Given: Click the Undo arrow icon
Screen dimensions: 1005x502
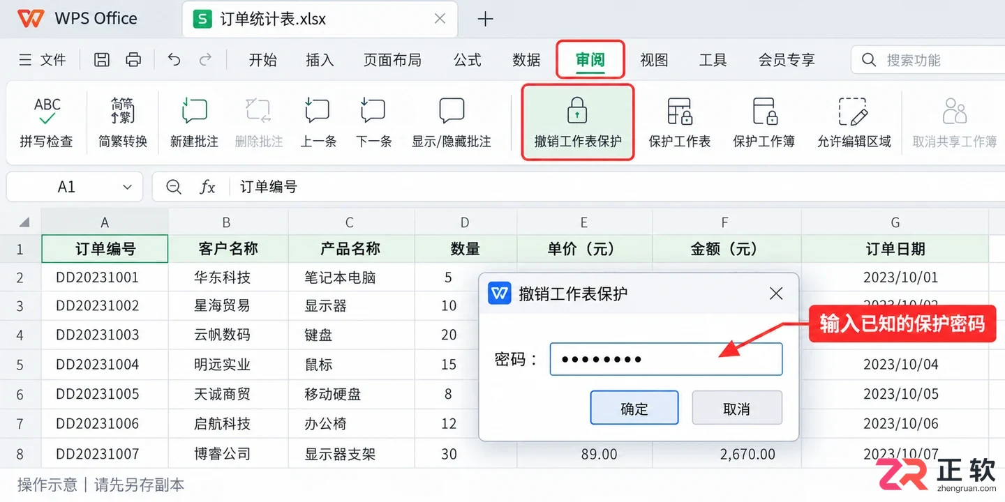Looking at the screenshot, I should coord(174,60).
